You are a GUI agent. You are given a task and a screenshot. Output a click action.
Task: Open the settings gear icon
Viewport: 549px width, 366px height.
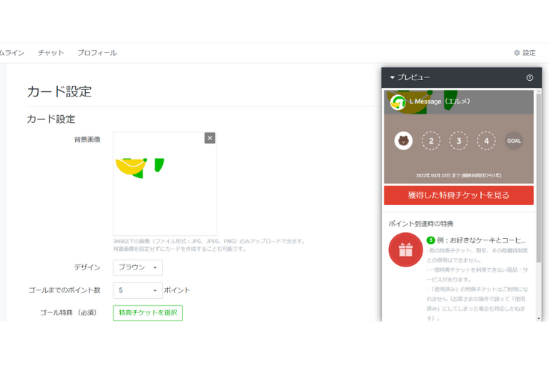516,53
